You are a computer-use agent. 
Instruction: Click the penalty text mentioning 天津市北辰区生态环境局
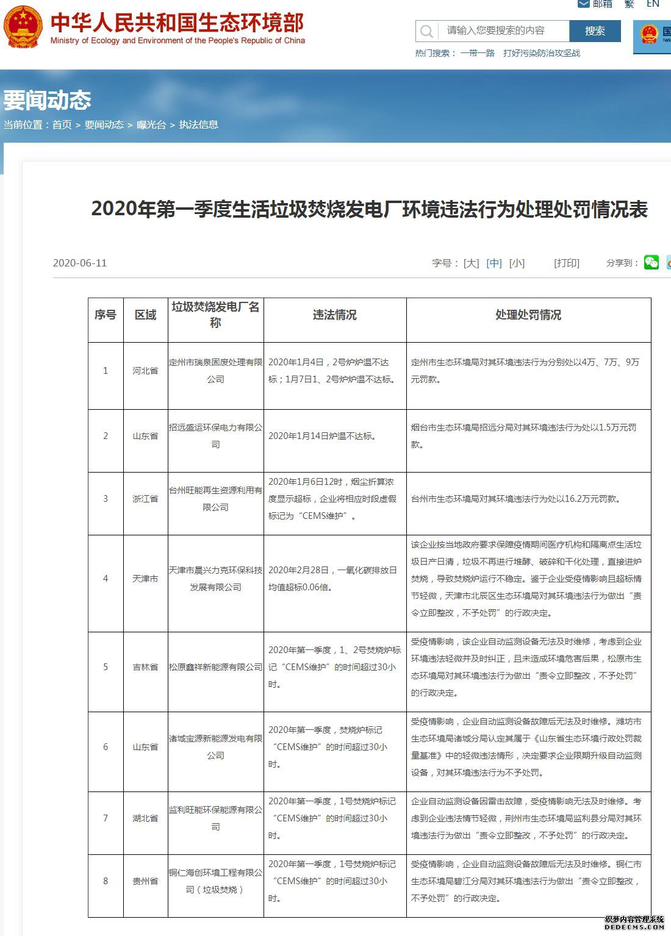click(x=526, y=579)
